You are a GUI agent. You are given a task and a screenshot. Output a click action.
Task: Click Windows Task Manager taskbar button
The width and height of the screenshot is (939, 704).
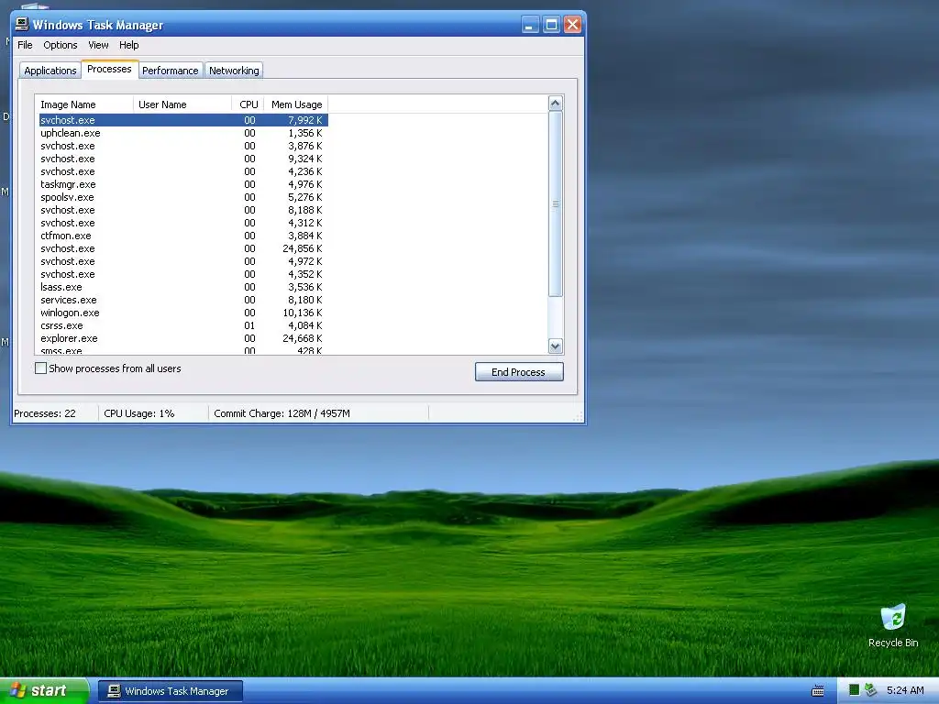point(170,691)
